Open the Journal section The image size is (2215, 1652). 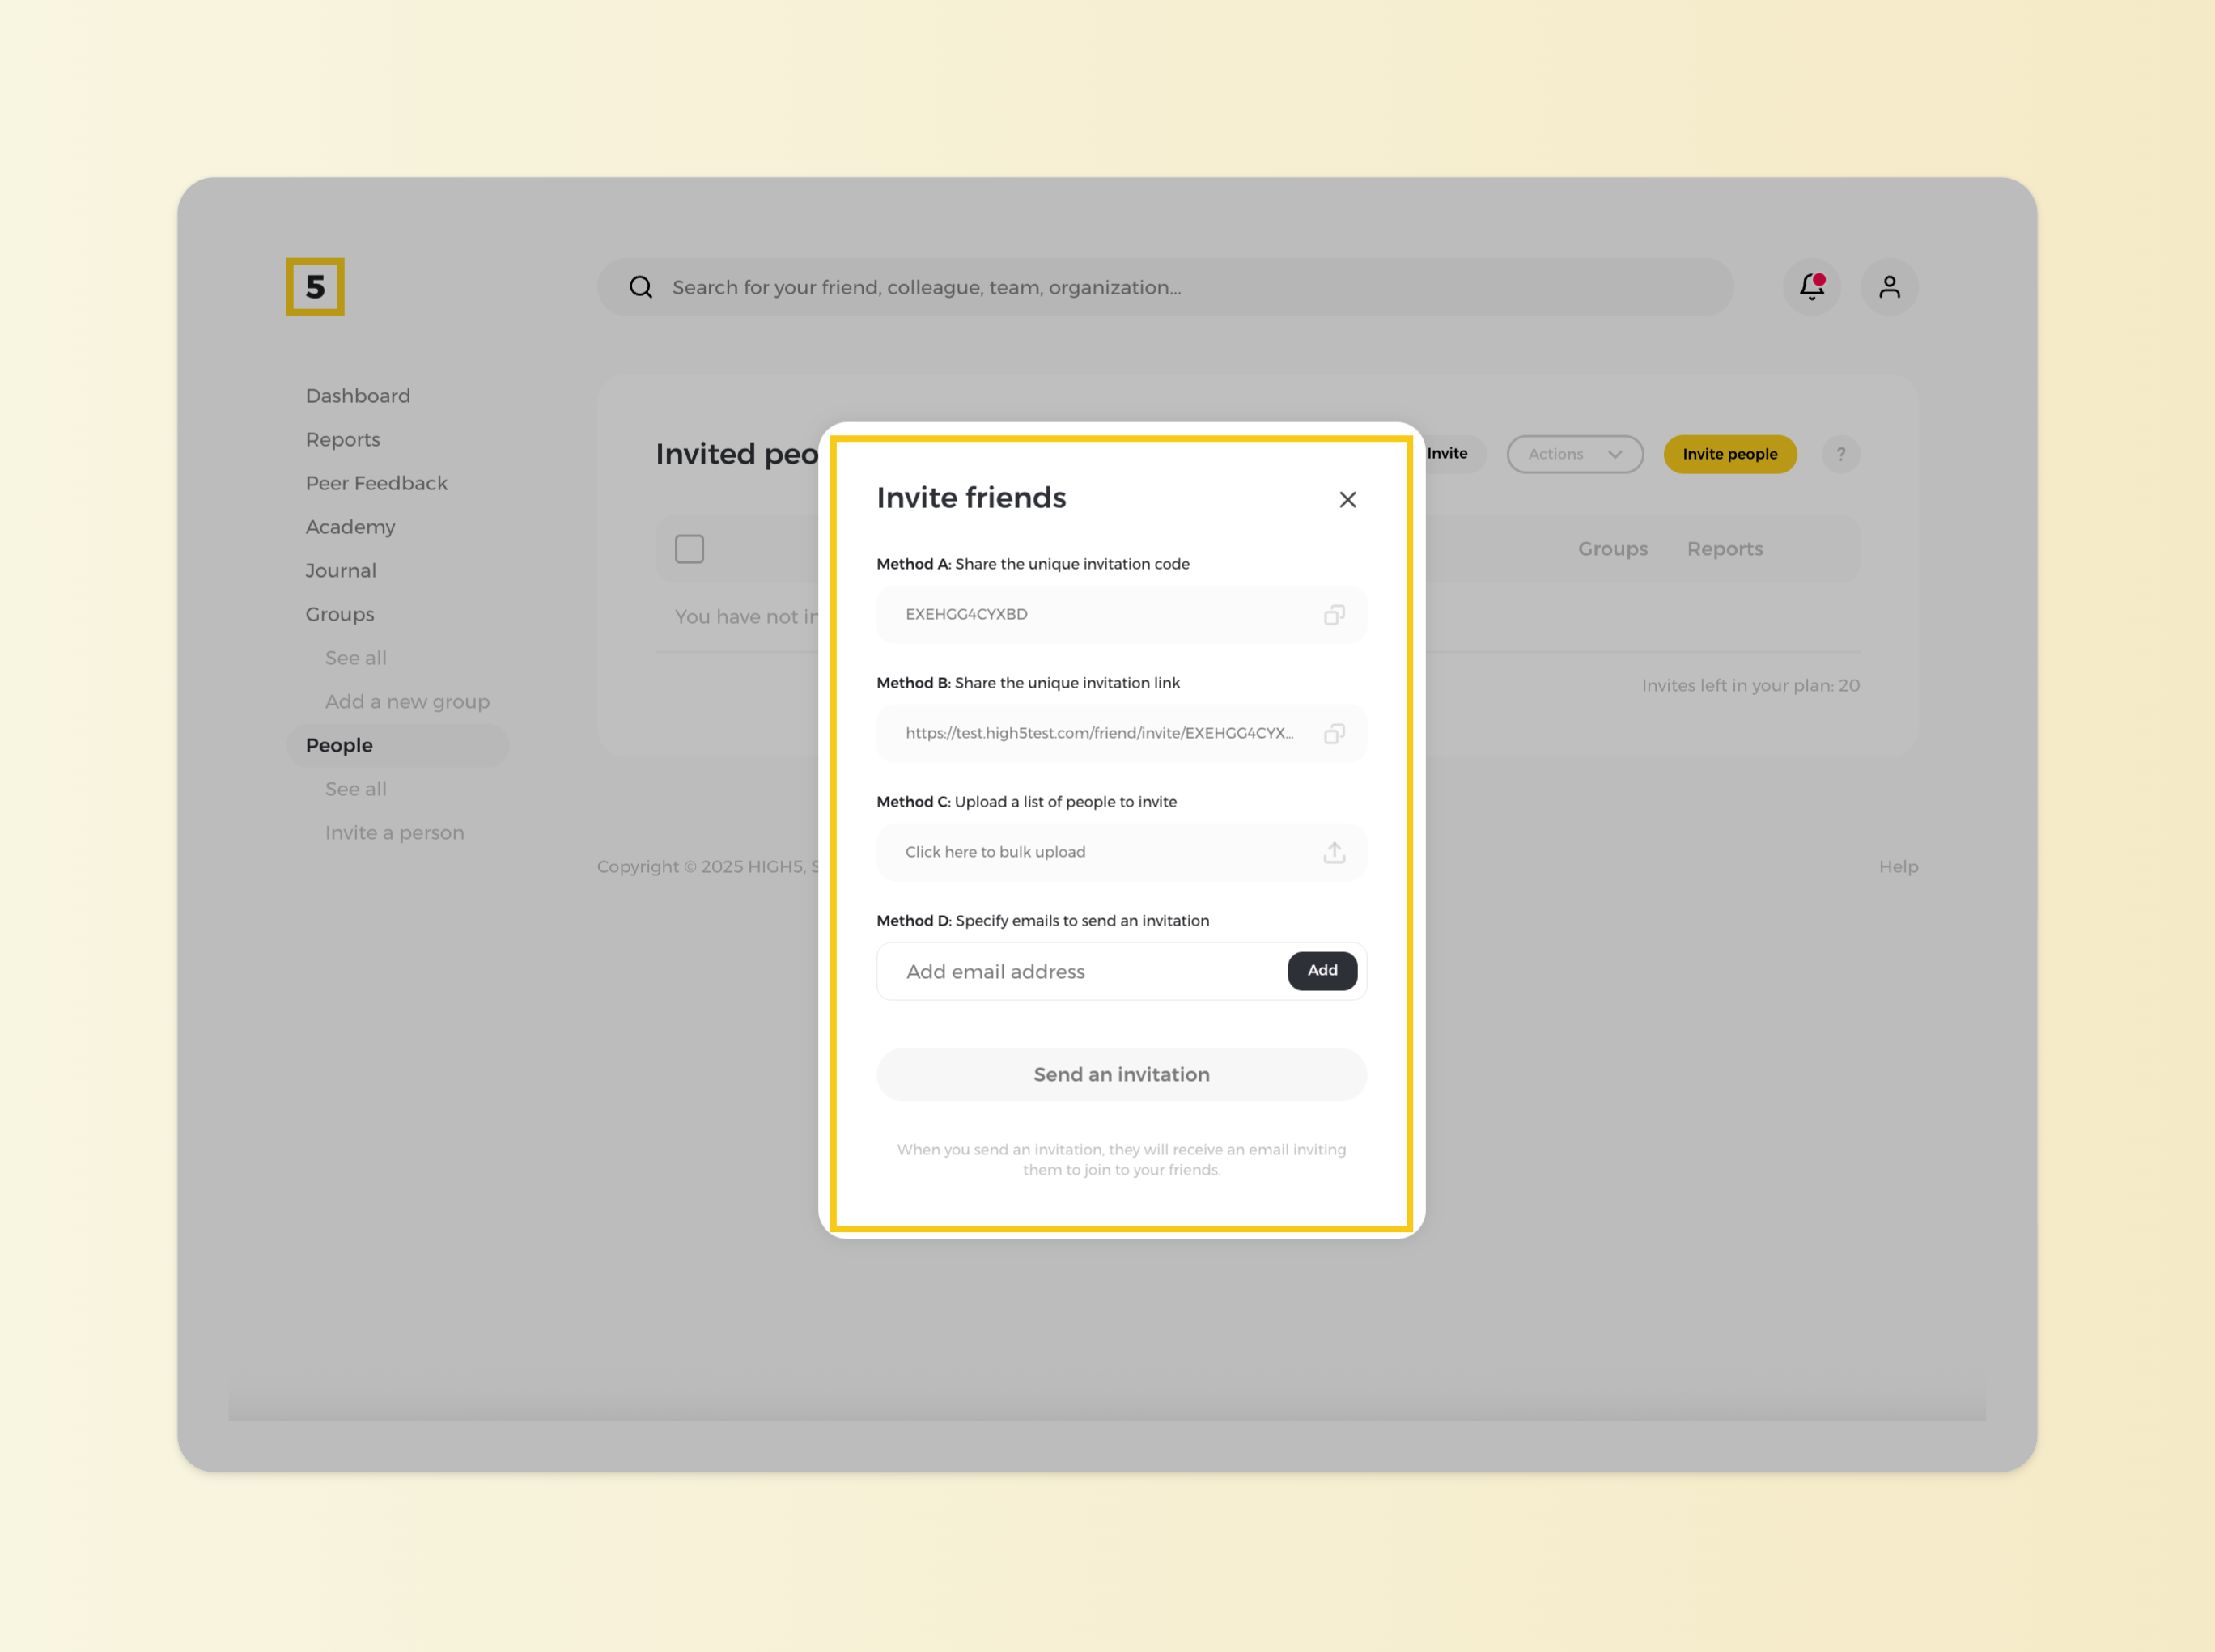click(340, 570)
